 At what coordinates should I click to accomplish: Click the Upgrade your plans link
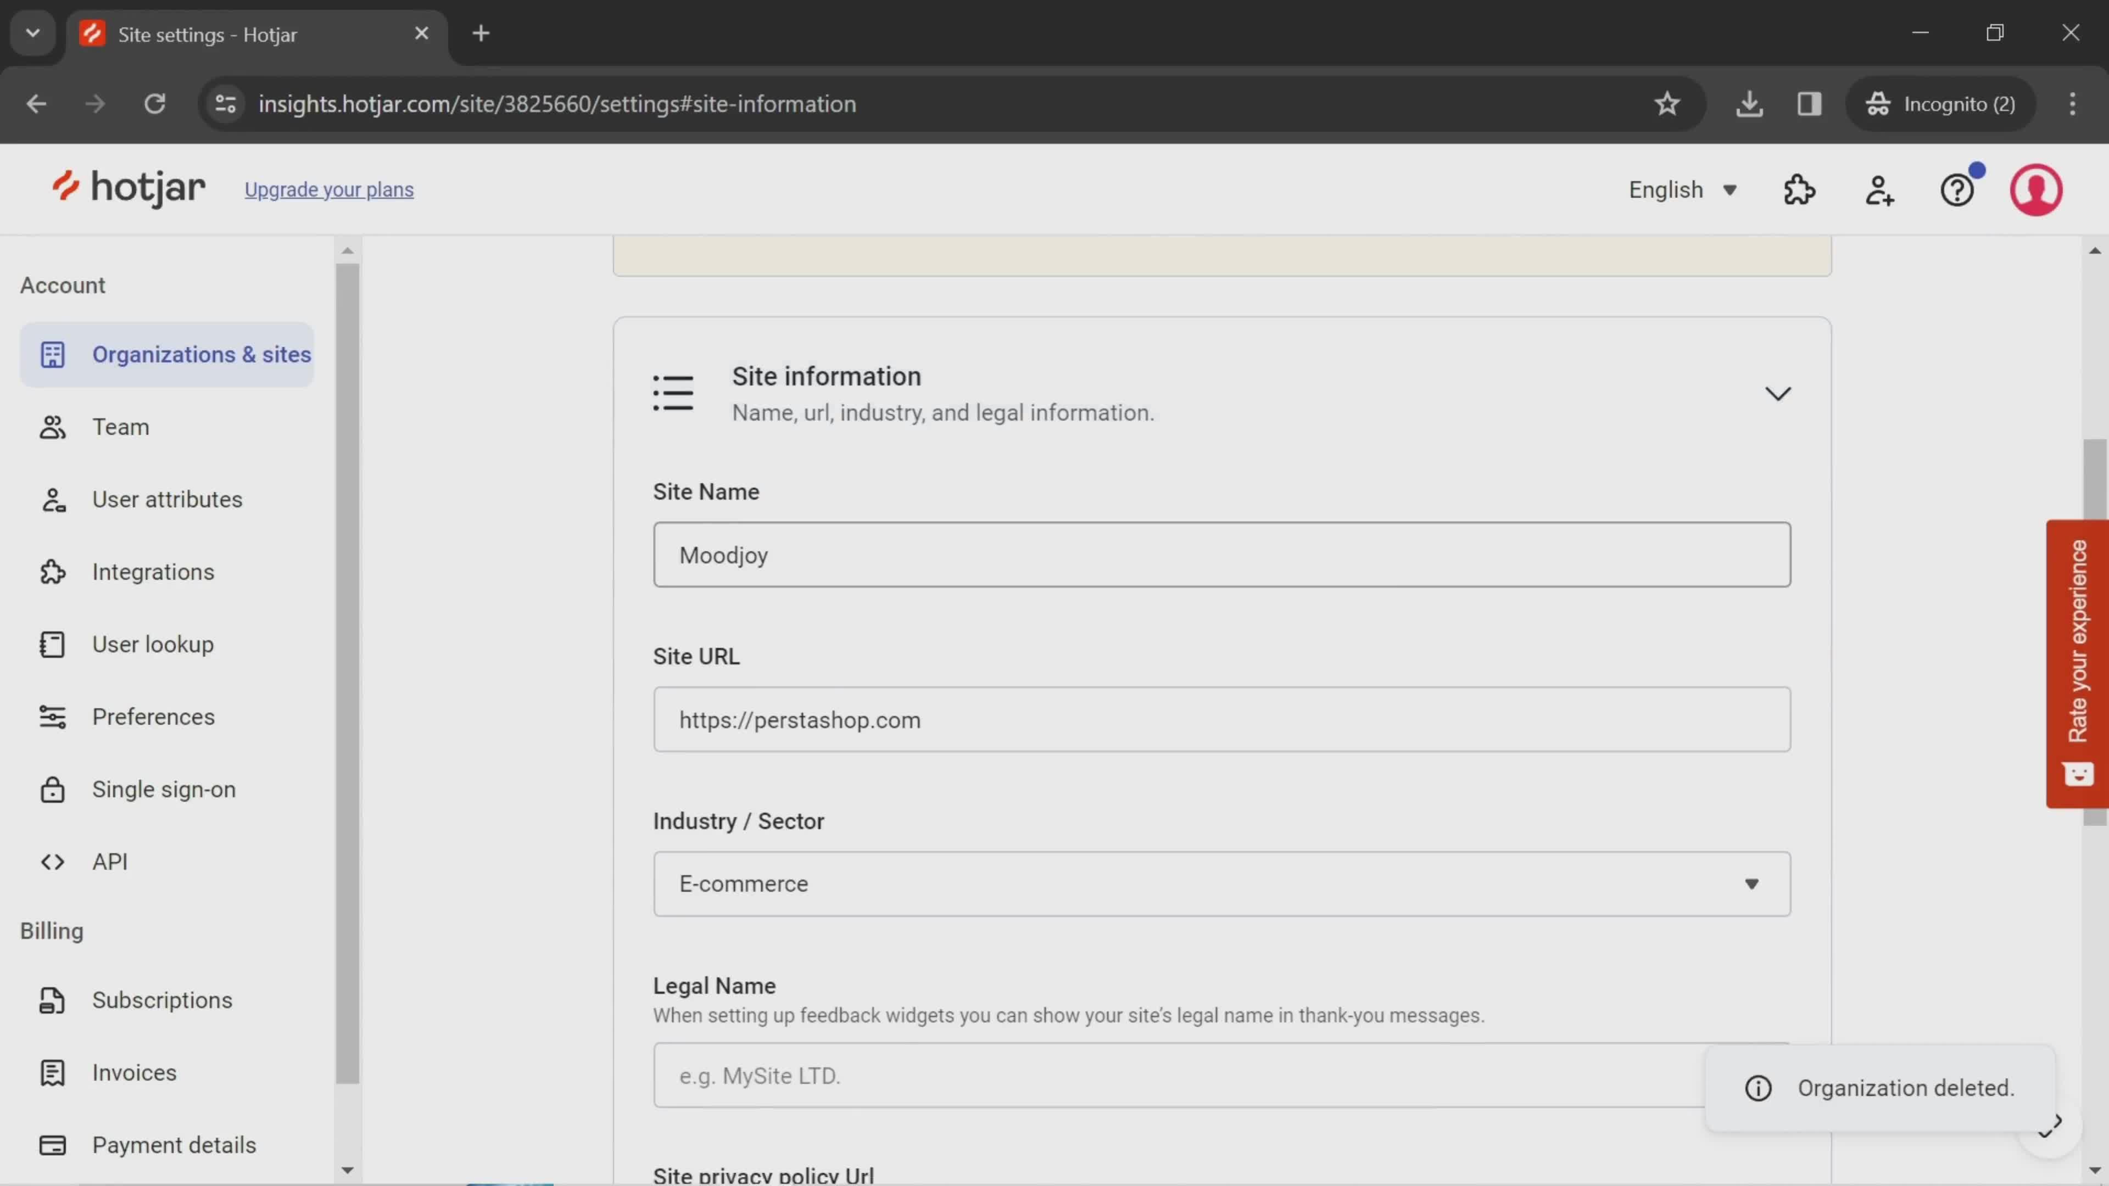[x=330, y=189]
